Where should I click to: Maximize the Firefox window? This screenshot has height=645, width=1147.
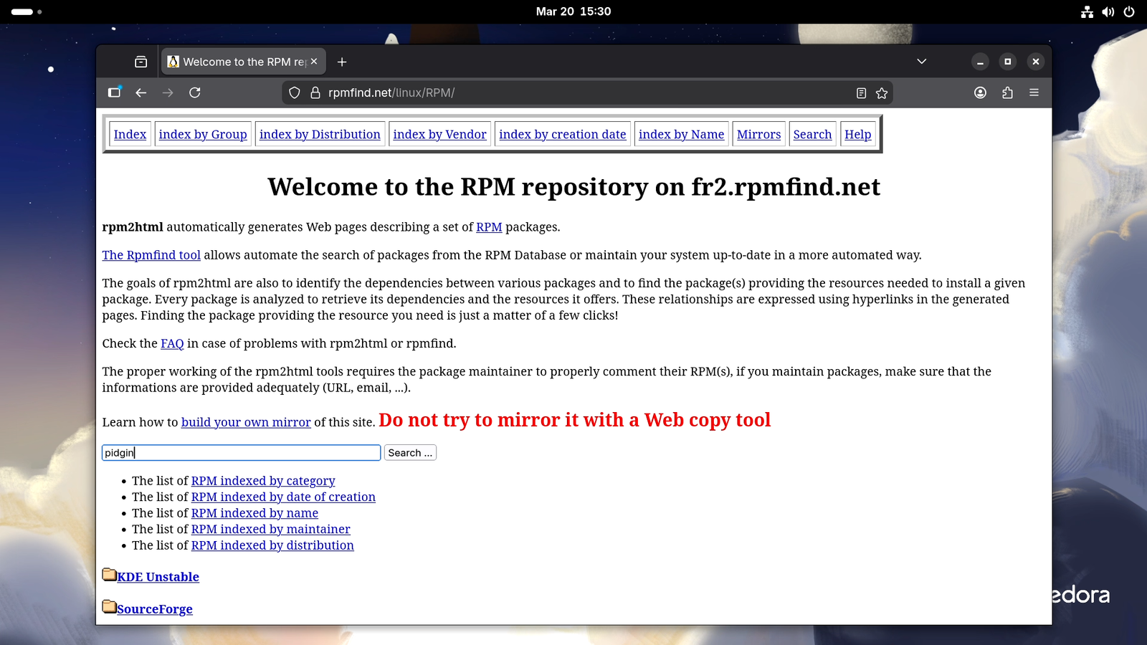click(1007, 62)
